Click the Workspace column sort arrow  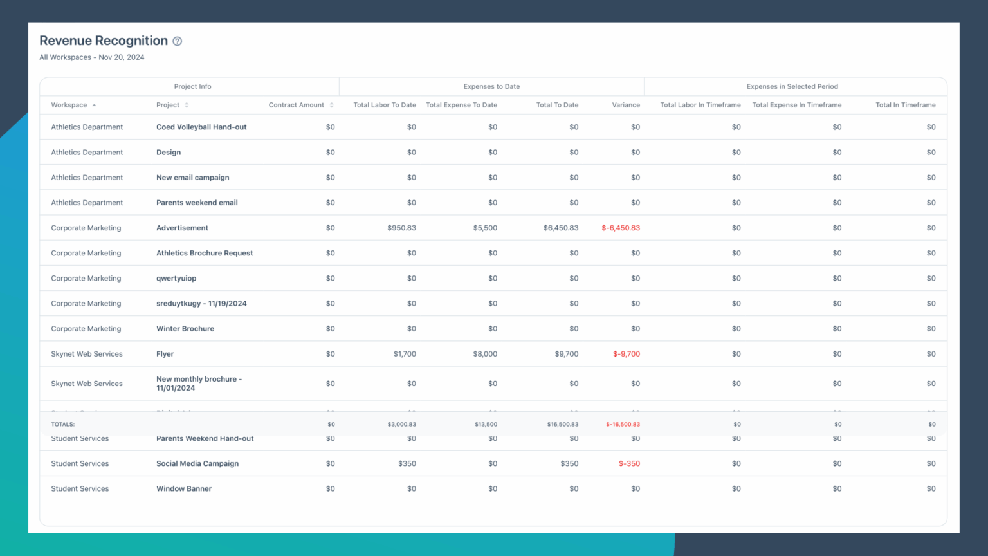[94, 104]
